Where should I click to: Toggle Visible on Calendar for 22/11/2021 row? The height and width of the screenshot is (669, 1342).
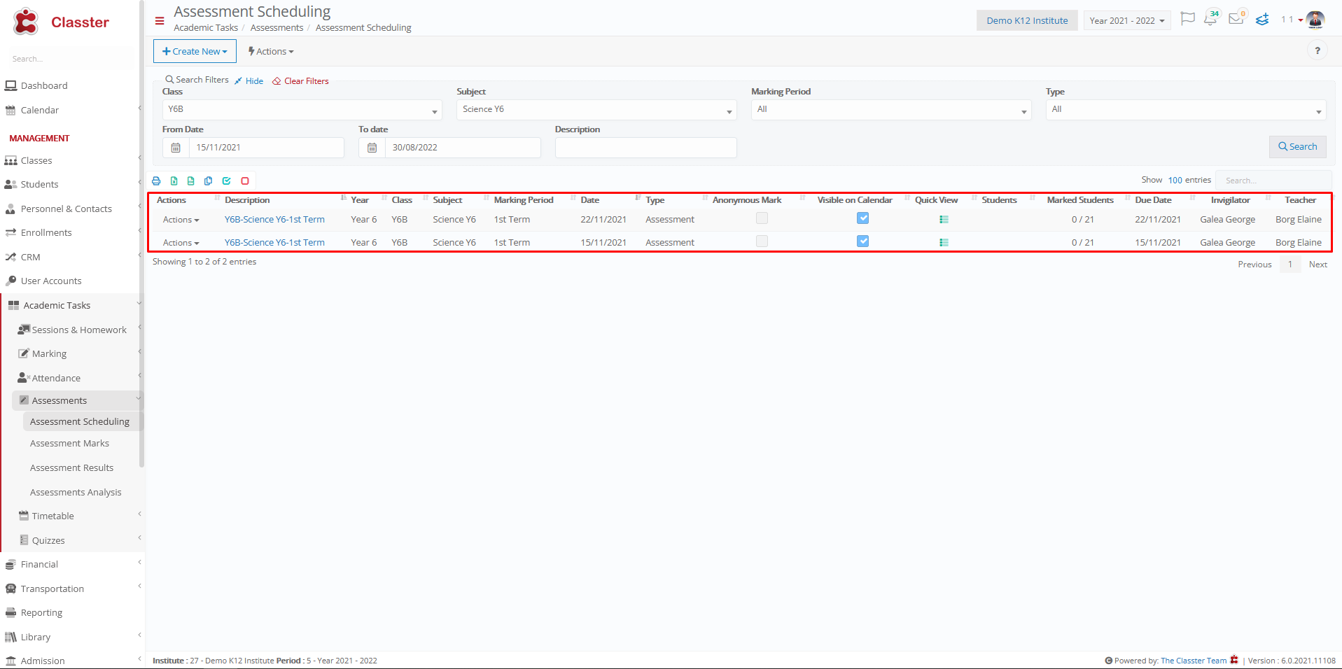click(x=862, y=218)
